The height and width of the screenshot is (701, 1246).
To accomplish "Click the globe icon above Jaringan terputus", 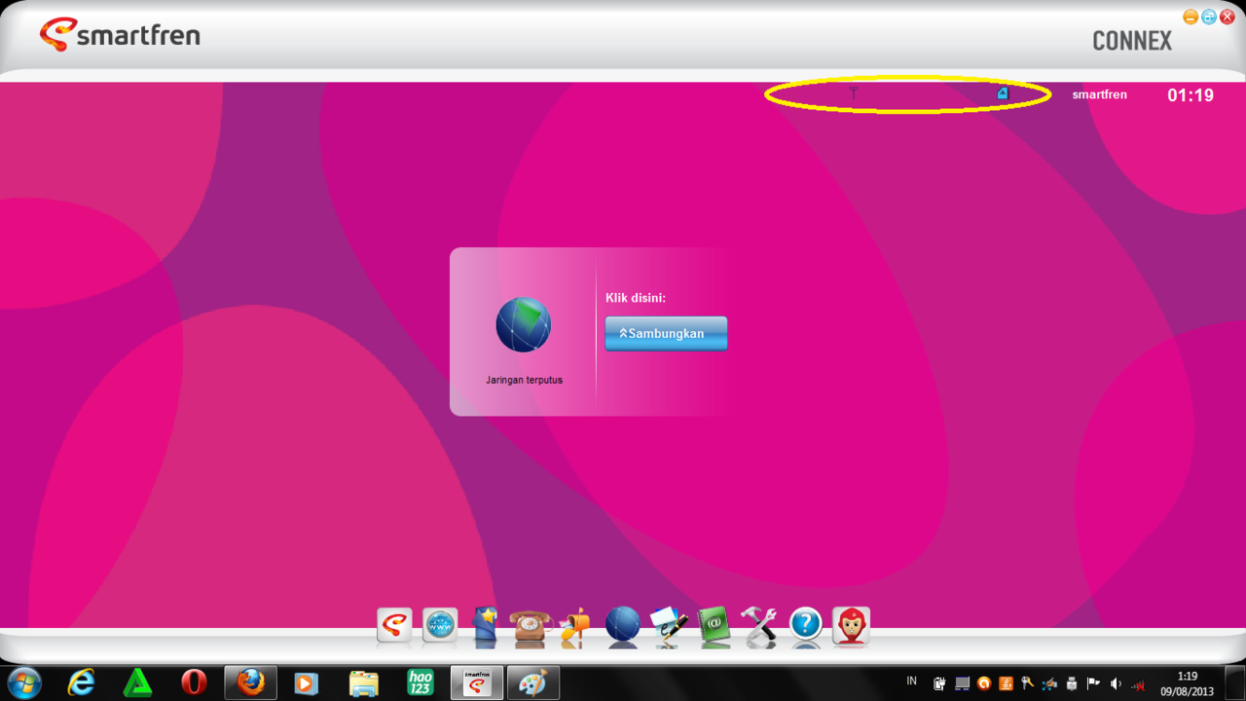I will (x=524, y=325).
